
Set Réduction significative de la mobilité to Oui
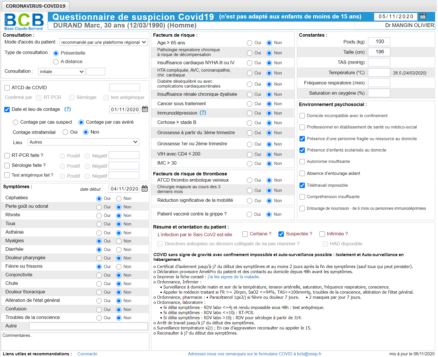tap(249, 201)
